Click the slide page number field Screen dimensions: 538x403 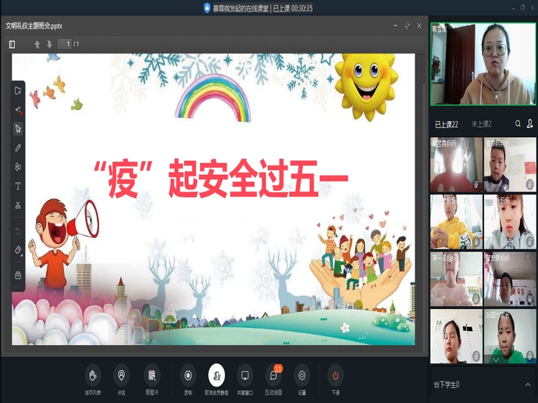(65, 44)
